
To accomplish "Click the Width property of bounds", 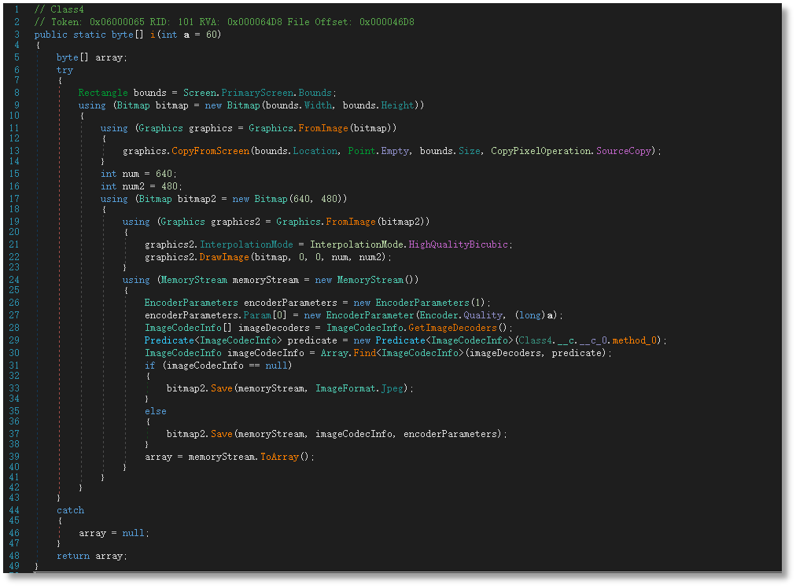I will point(318,105).
